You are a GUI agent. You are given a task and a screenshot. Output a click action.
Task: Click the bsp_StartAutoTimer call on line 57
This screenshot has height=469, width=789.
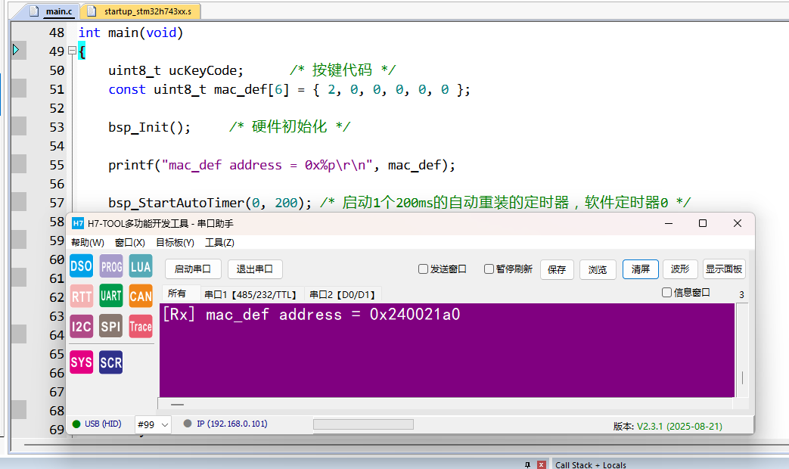click(x=210, y=203)
